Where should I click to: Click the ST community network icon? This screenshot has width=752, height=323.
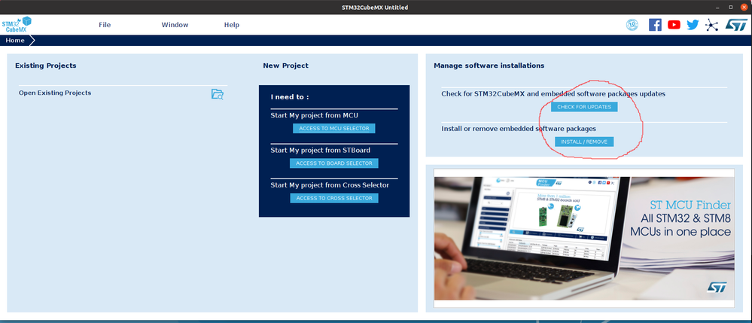[711, 25]
